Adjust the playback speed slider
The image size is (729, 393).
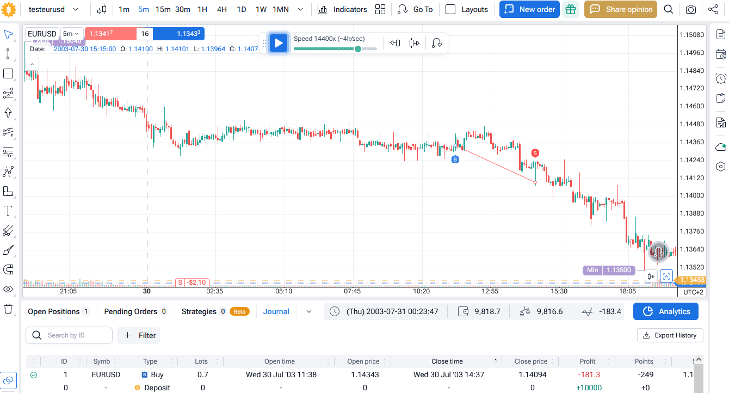357,49
